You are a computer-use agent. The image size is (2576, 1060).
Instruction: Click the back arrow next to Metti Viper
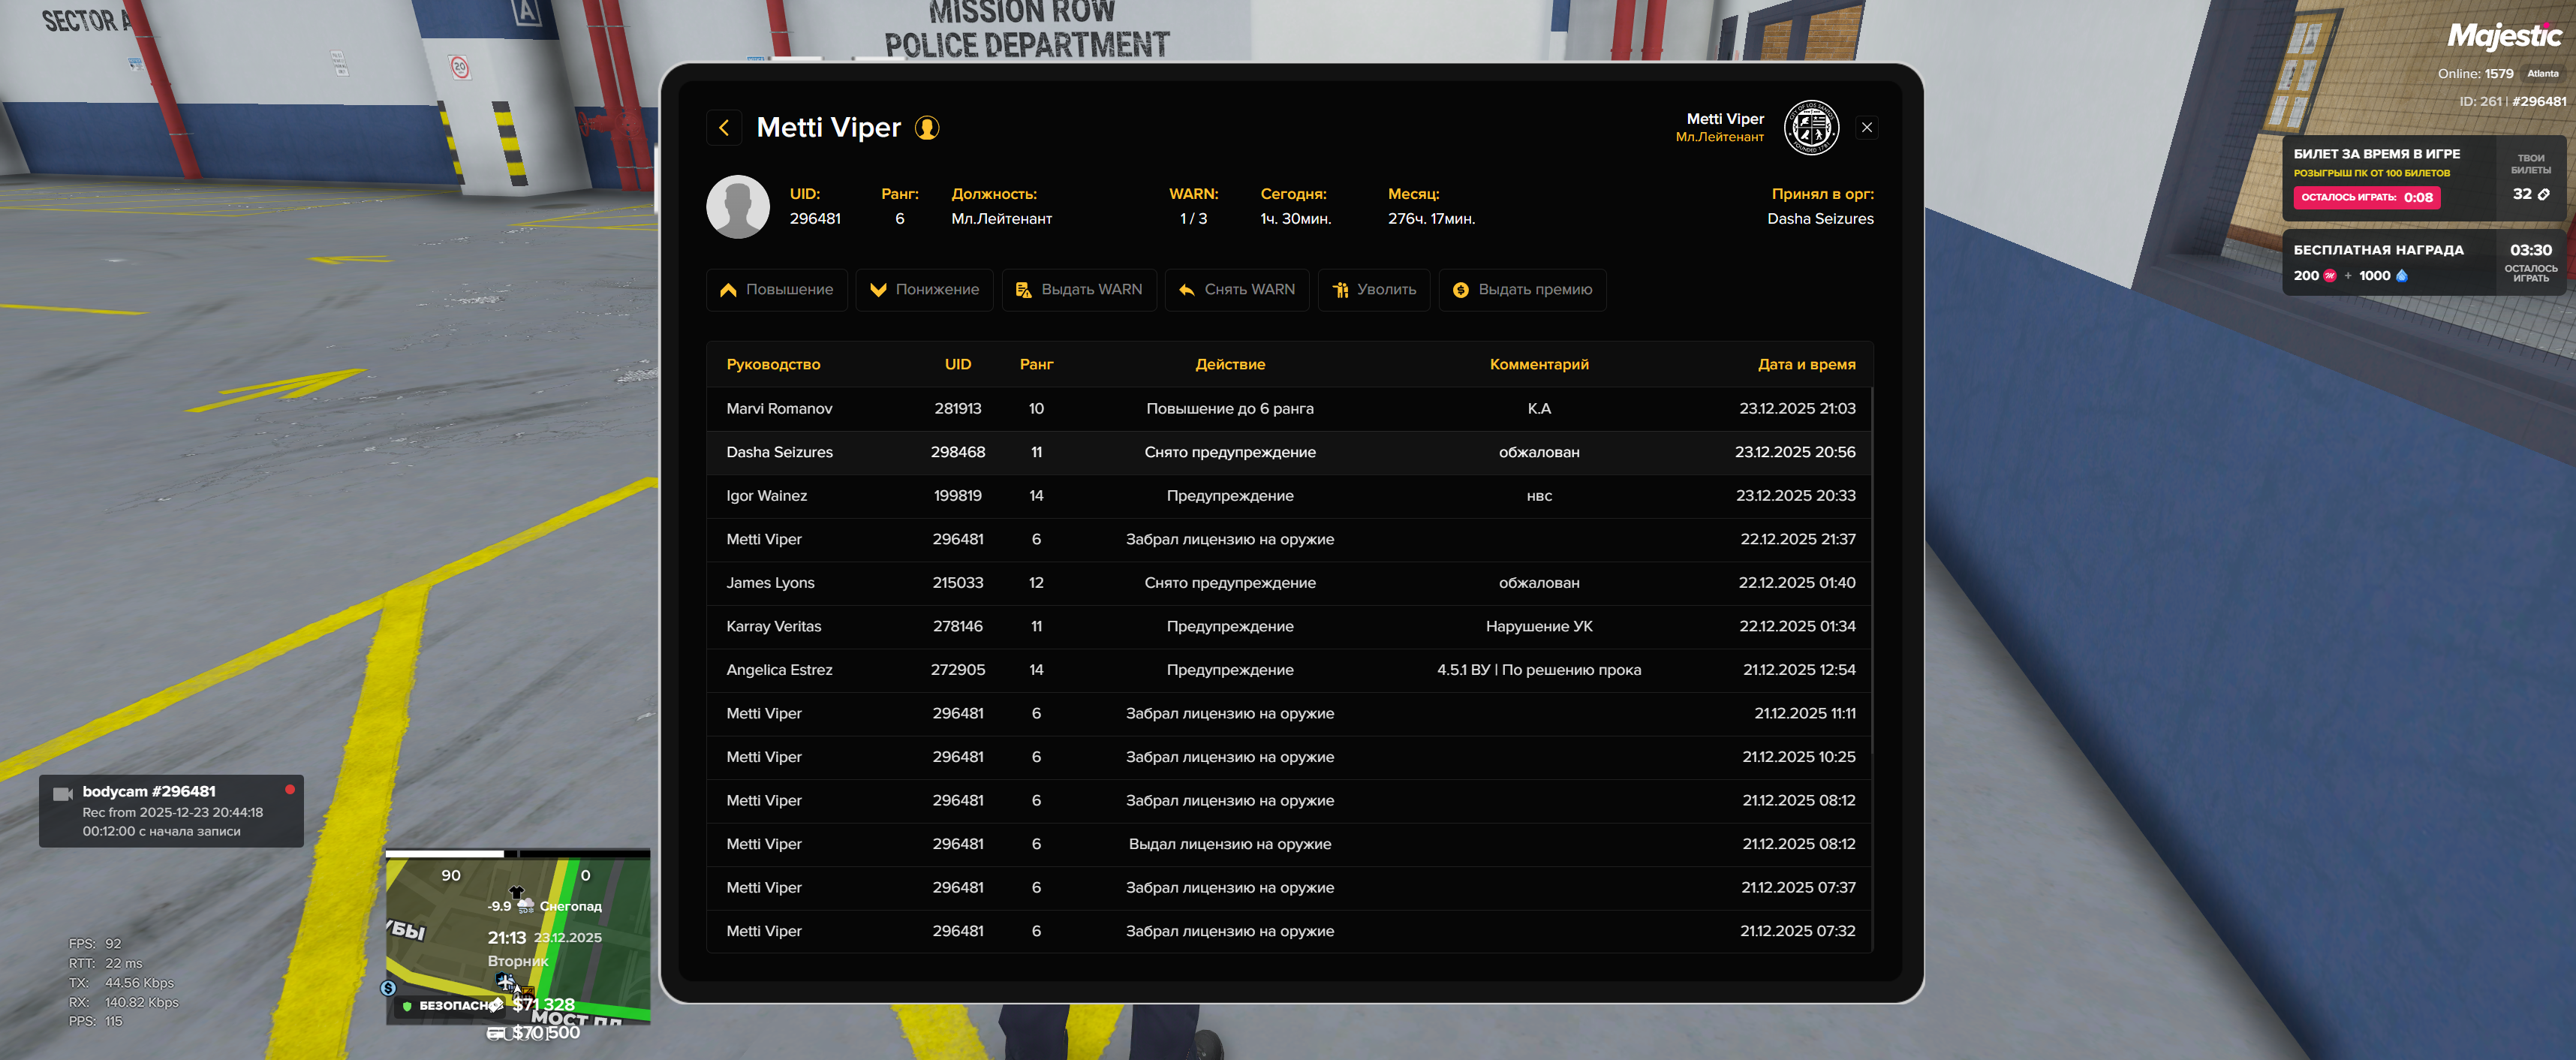(x=724, y=128)
